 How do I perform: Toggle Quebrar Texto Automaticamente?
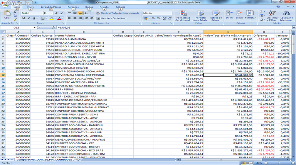(x=118, y=13)
